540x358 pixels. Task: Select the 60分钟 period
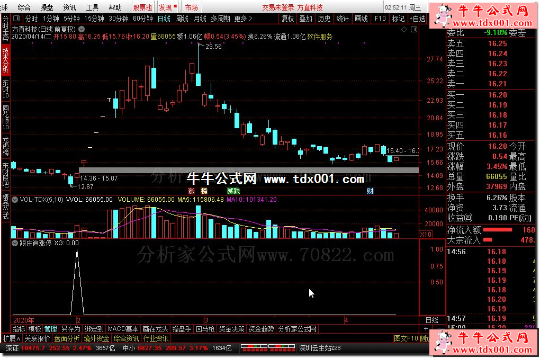(142, 19)
